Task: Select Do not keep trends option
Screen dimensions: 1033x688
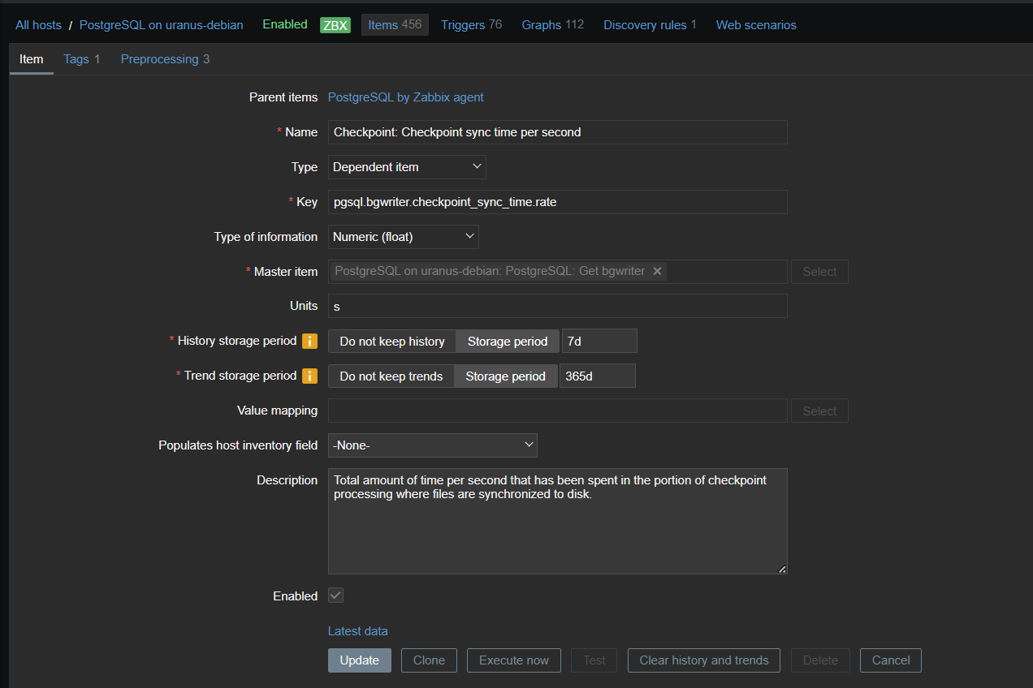Action: coord(391,376)
